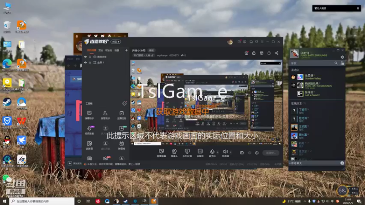Add a 直播屏幕 screen capture source

click(x=161, y=153)
